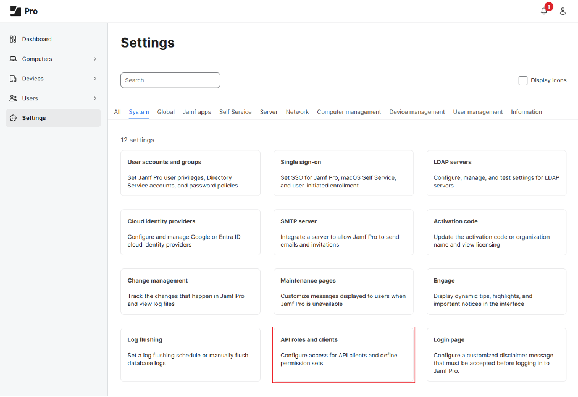The image size is (578, 397).
Task: Open the Computer management tab
Action: pos(349,112)
